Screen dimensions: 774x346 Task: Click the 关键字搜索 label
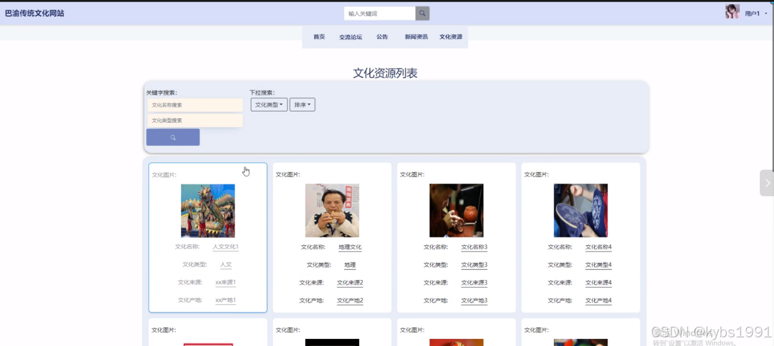162,93
